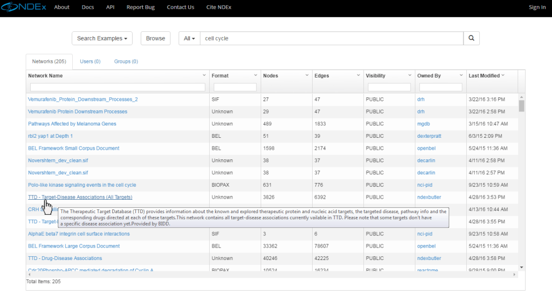552x302 pixels.
Task: Click the Owned By filter box
Action: click(x=440, y=87)
